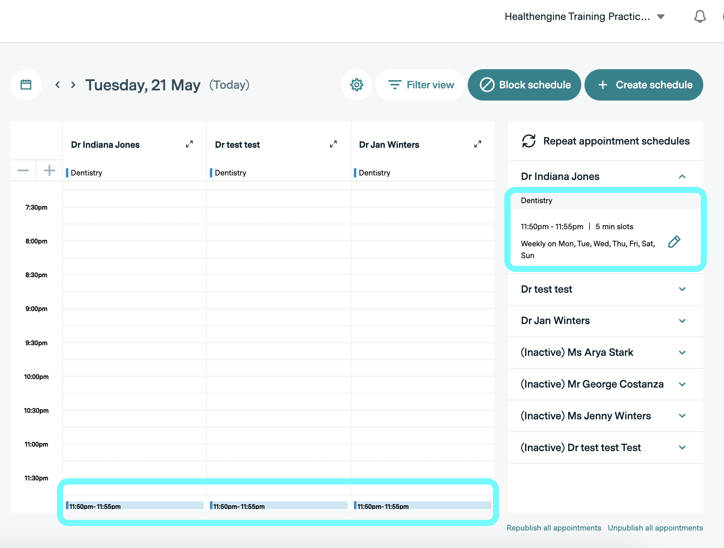
Task: Open the notifications bell
Action: tap(700, 17)
